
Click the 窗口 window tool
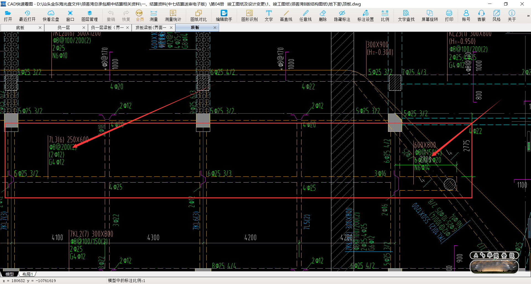pyautogui.click(x=70, y=16)
